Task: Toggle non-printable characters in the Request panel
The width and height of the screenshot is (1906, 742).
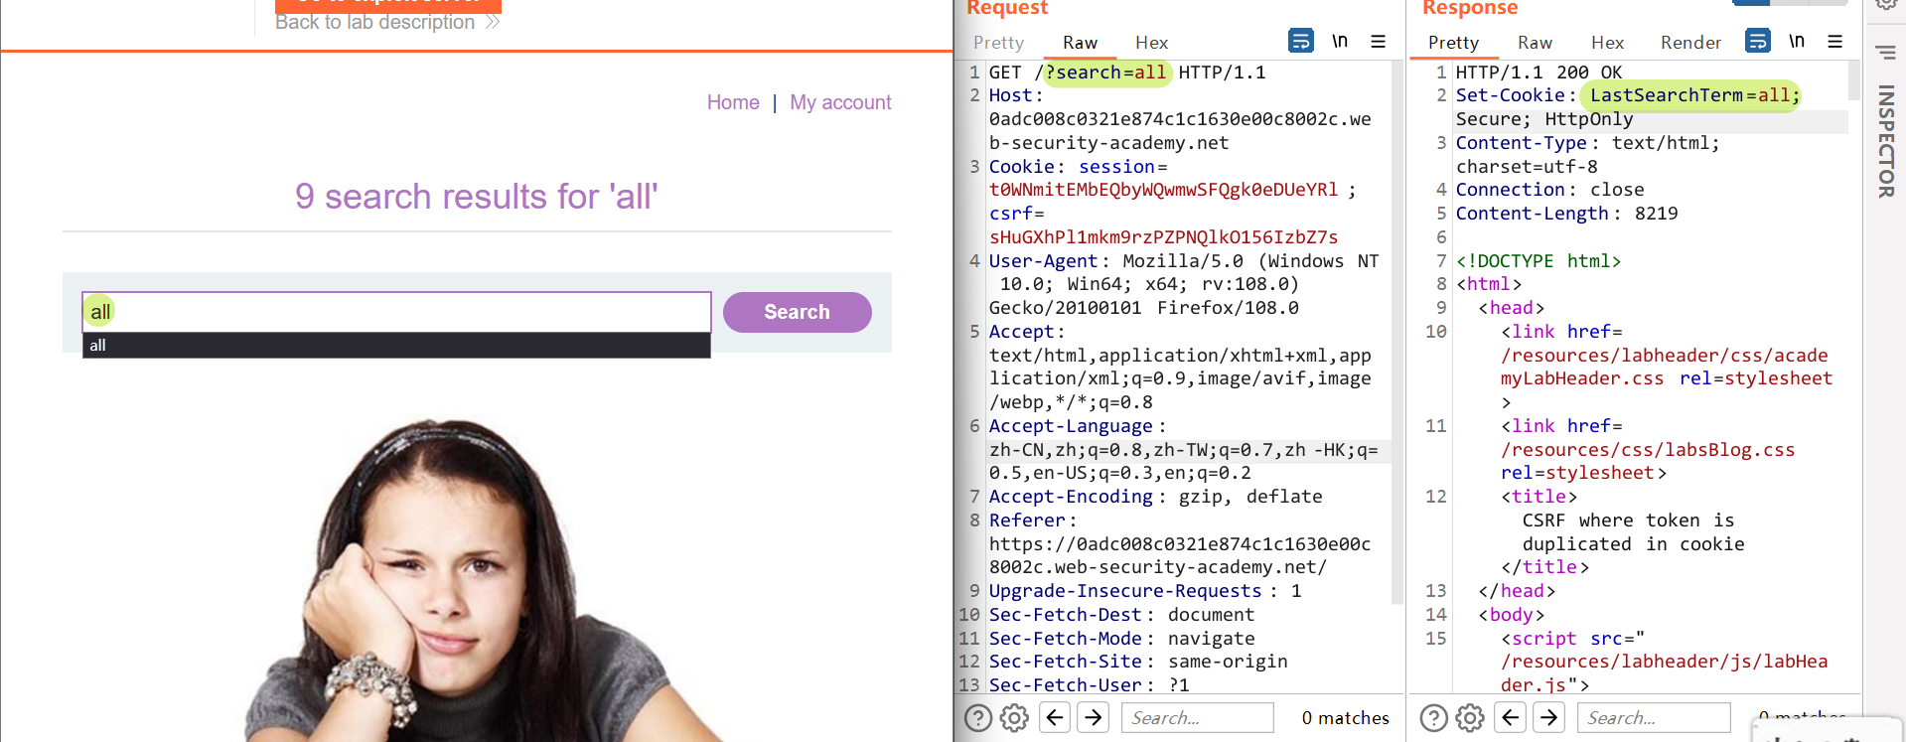Action: coord(1340,41)
